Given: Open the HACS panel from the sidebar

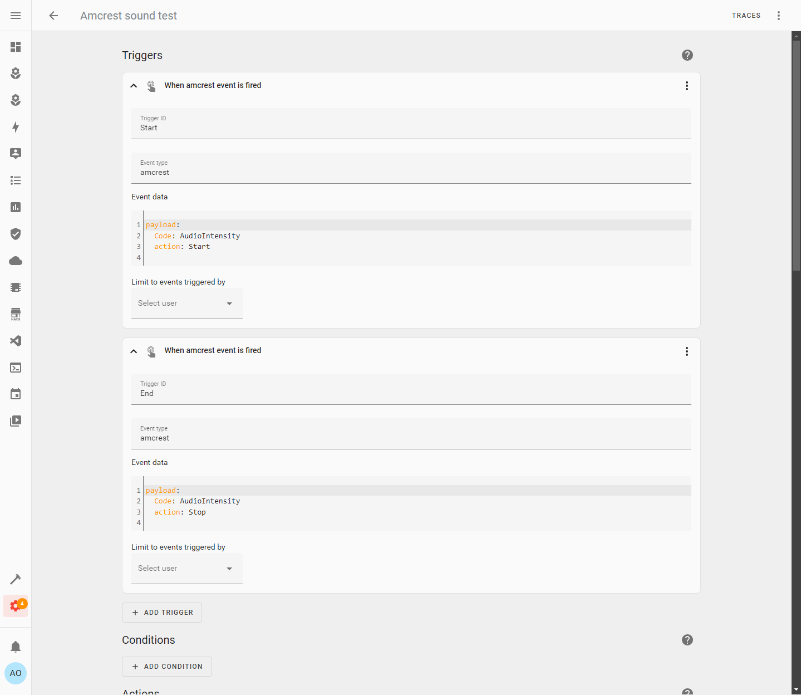Looking at the screenshot, I should coord(15,314).
